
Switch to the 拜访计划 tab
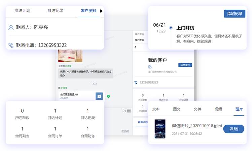pos(22,11)
